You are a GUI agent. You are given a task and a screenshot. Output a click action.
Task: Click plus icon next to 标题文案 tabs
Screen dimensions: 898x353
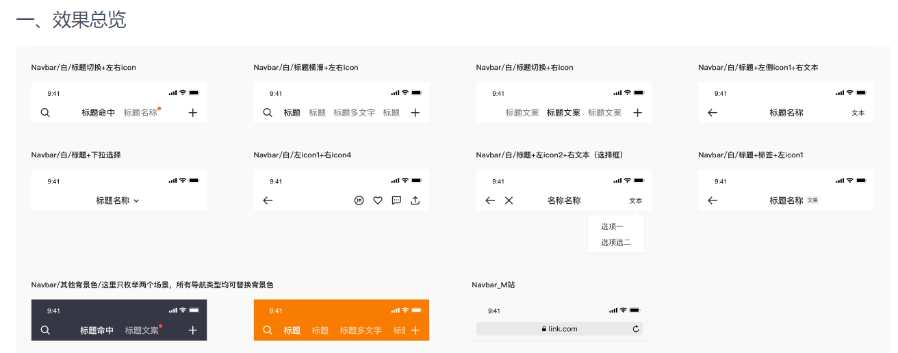click(637, 113)
